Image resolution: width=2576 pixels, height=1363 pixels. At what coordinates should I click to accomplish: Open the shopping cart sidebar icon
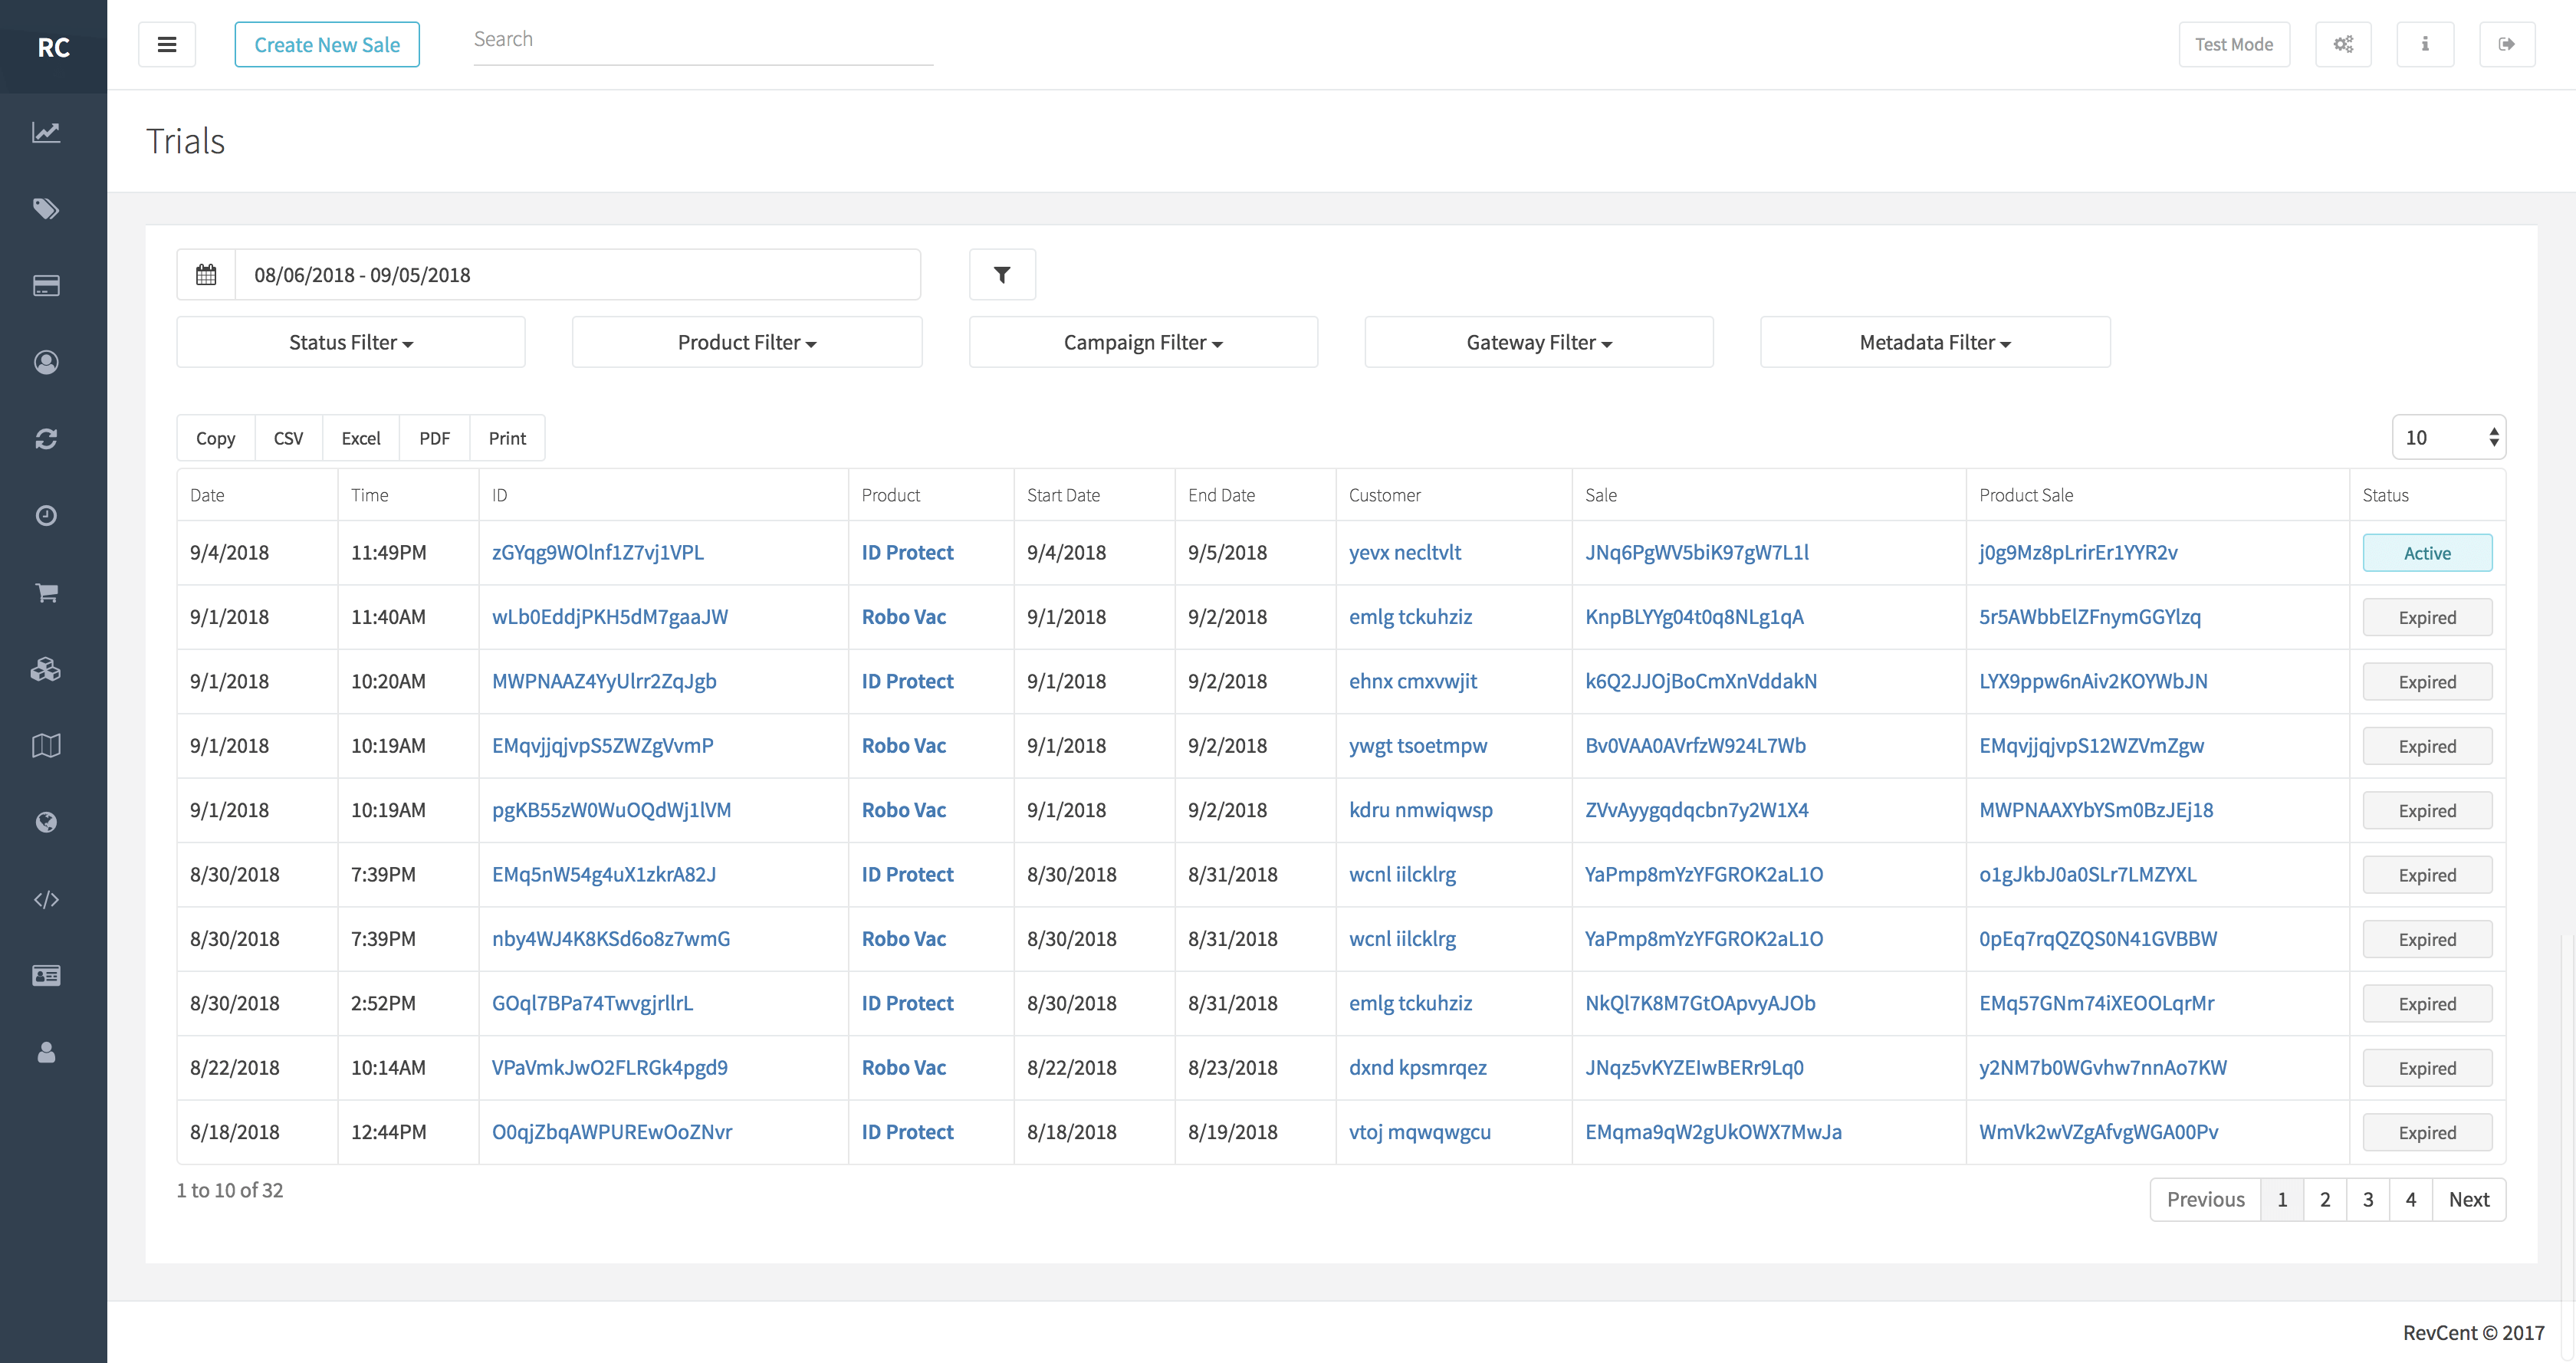coord(46,593)
